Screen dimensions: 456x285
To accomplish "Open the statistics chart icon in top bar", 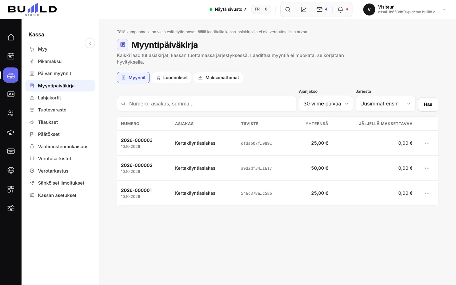I will [x=304, y=9].
